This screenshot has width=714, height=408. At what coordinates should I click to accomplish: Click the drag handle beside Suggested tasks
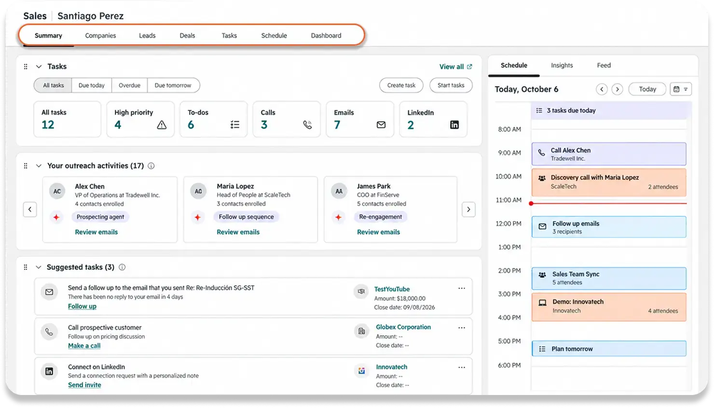coord(26,267)
